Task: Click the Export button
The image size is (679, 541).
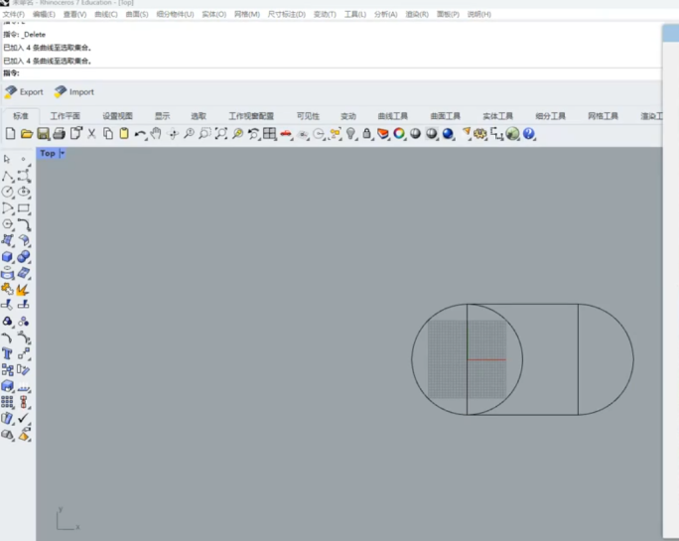Action: coord(25,92)
